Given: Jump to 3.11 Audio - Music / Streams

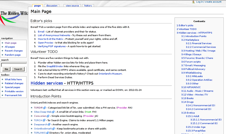Looking at the screenshot, I should click(197, 91).
